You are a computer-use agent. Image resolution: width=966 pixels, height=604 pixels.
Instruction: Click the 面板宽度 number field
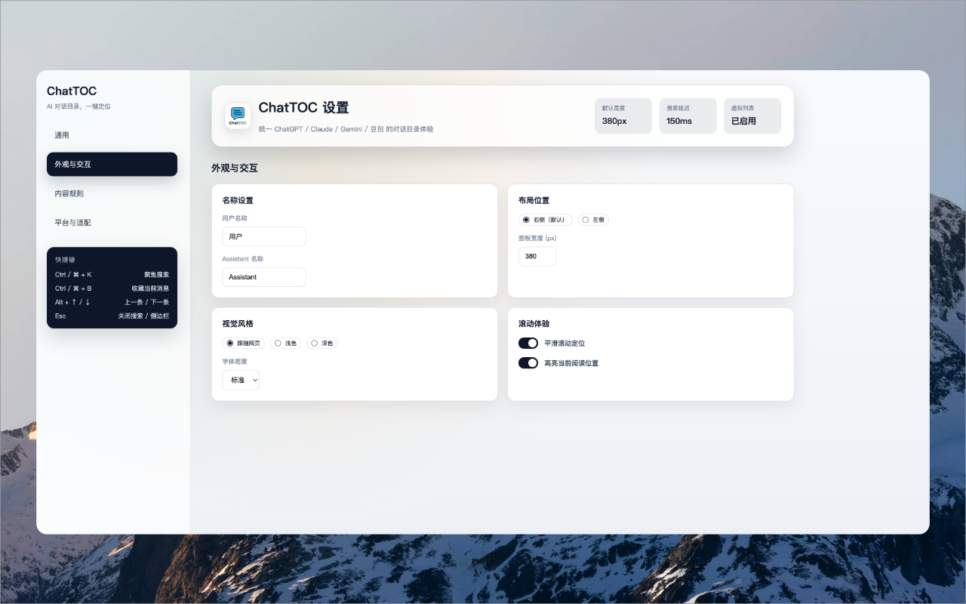[x=537, y=257]
